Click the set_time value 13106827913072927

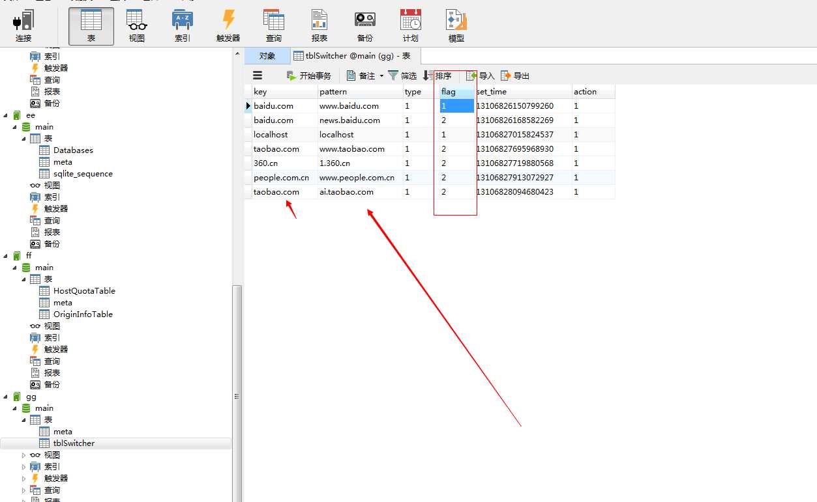coord(524,178)
